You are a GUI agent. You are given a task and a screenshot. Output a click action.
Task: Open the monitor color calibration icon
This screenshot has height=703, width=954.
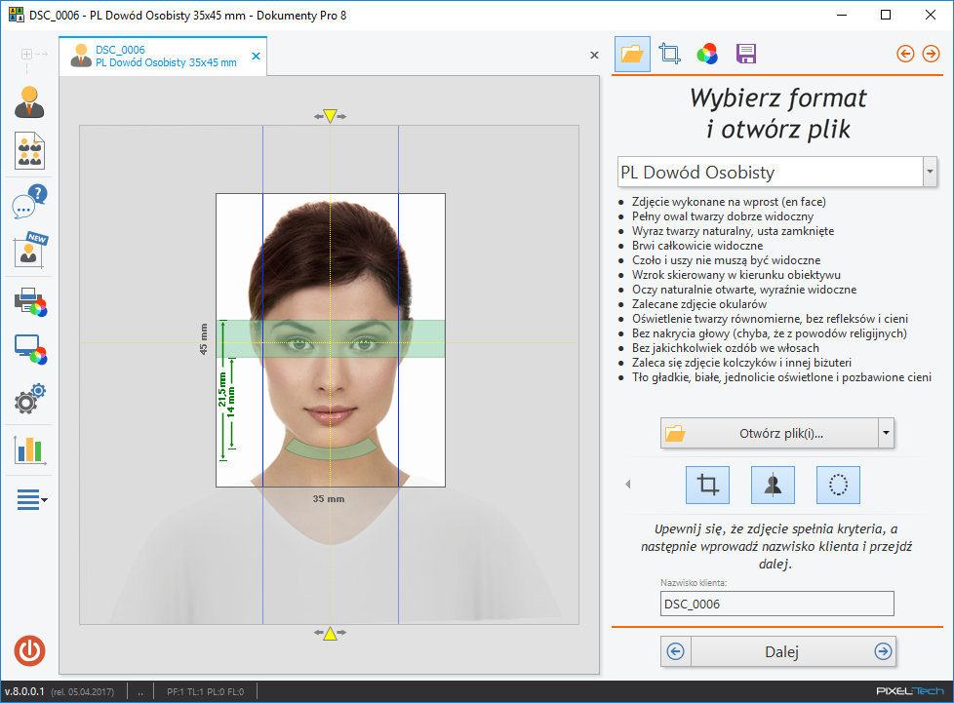29,350
